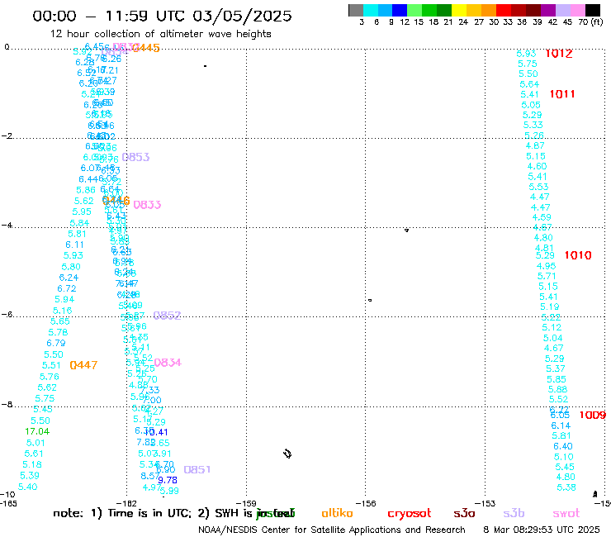Screen dimensions: 611x537
Task: Select the '6.40' value on right track
Action: click(563, 446)
